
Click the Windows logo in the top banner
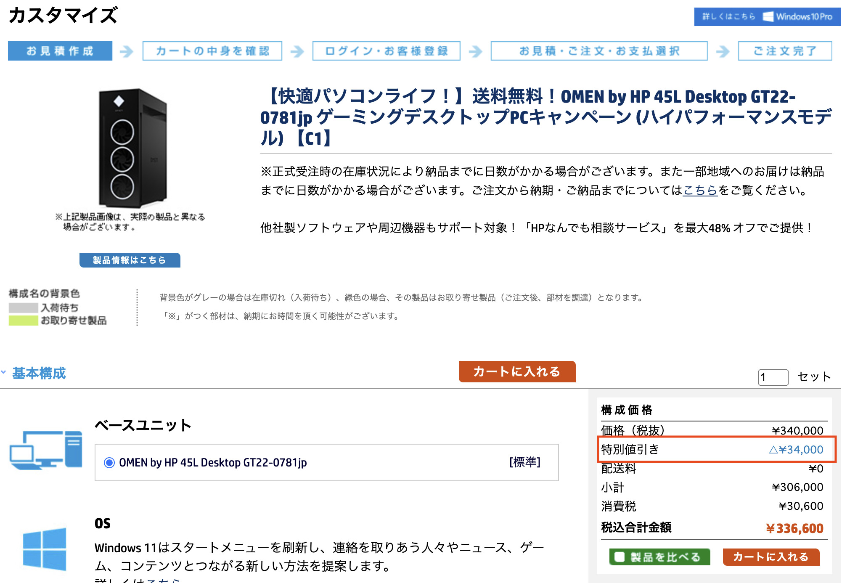pyautogui.click(x=768, y=17)
